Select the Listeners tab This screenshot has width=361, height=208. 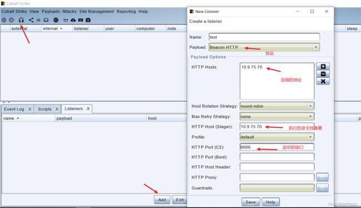click(x=73, y=109)
